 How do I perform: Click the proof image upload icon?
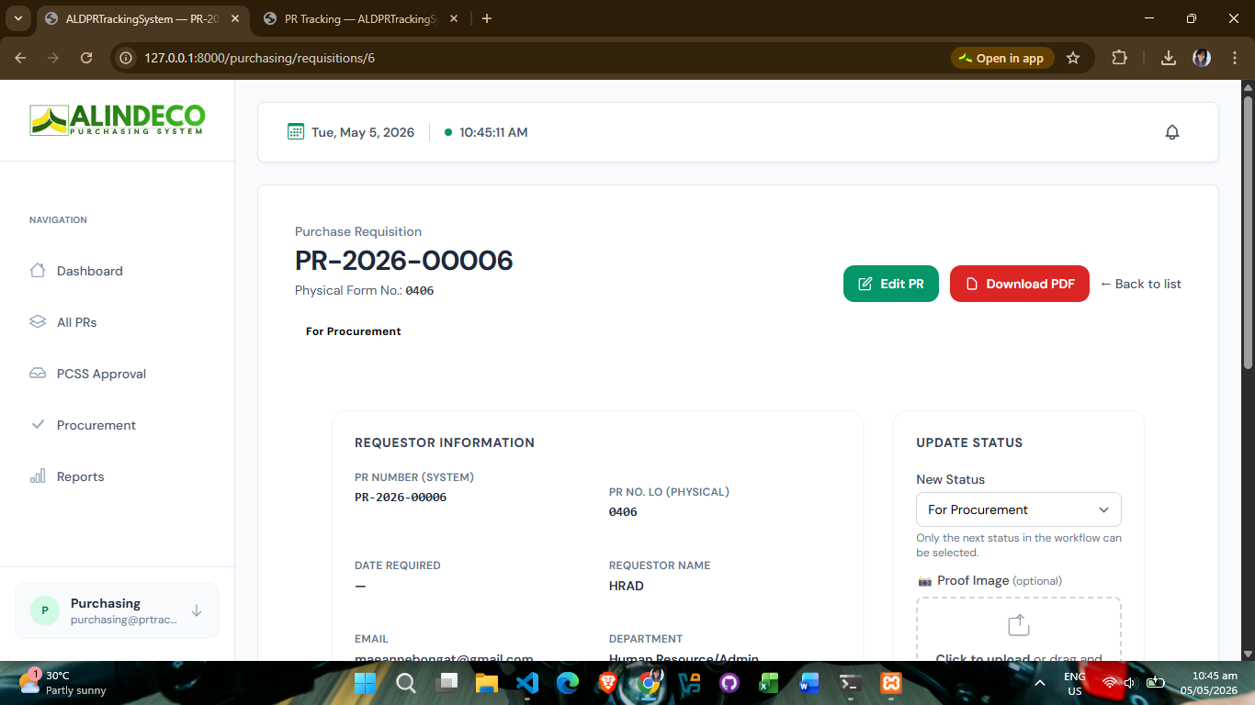tap(1018, 625)
